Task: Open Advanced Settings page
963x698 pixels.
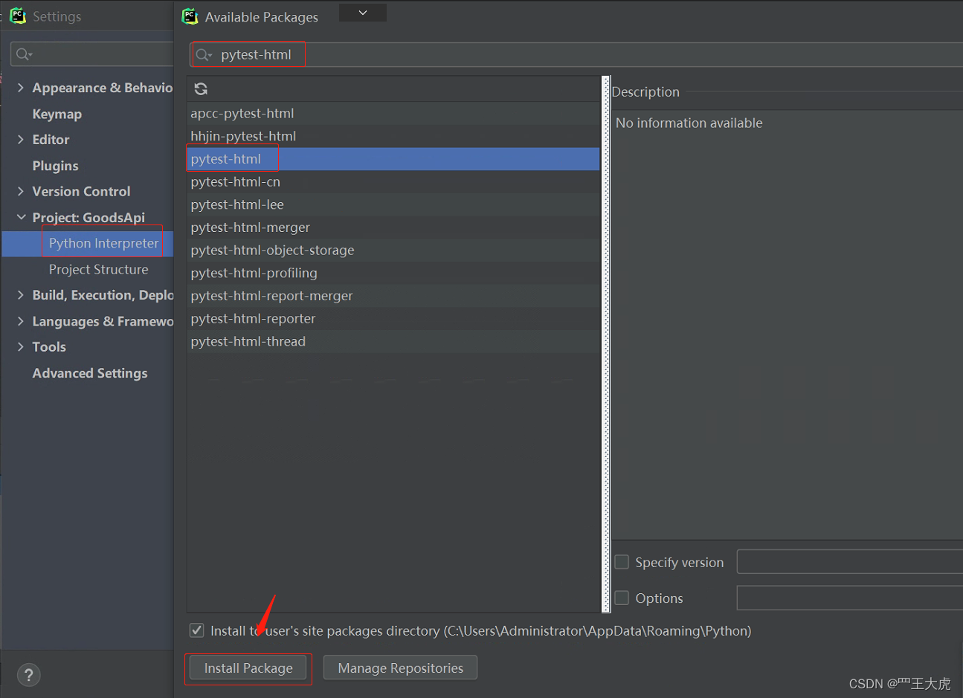Action: [90, 373]
